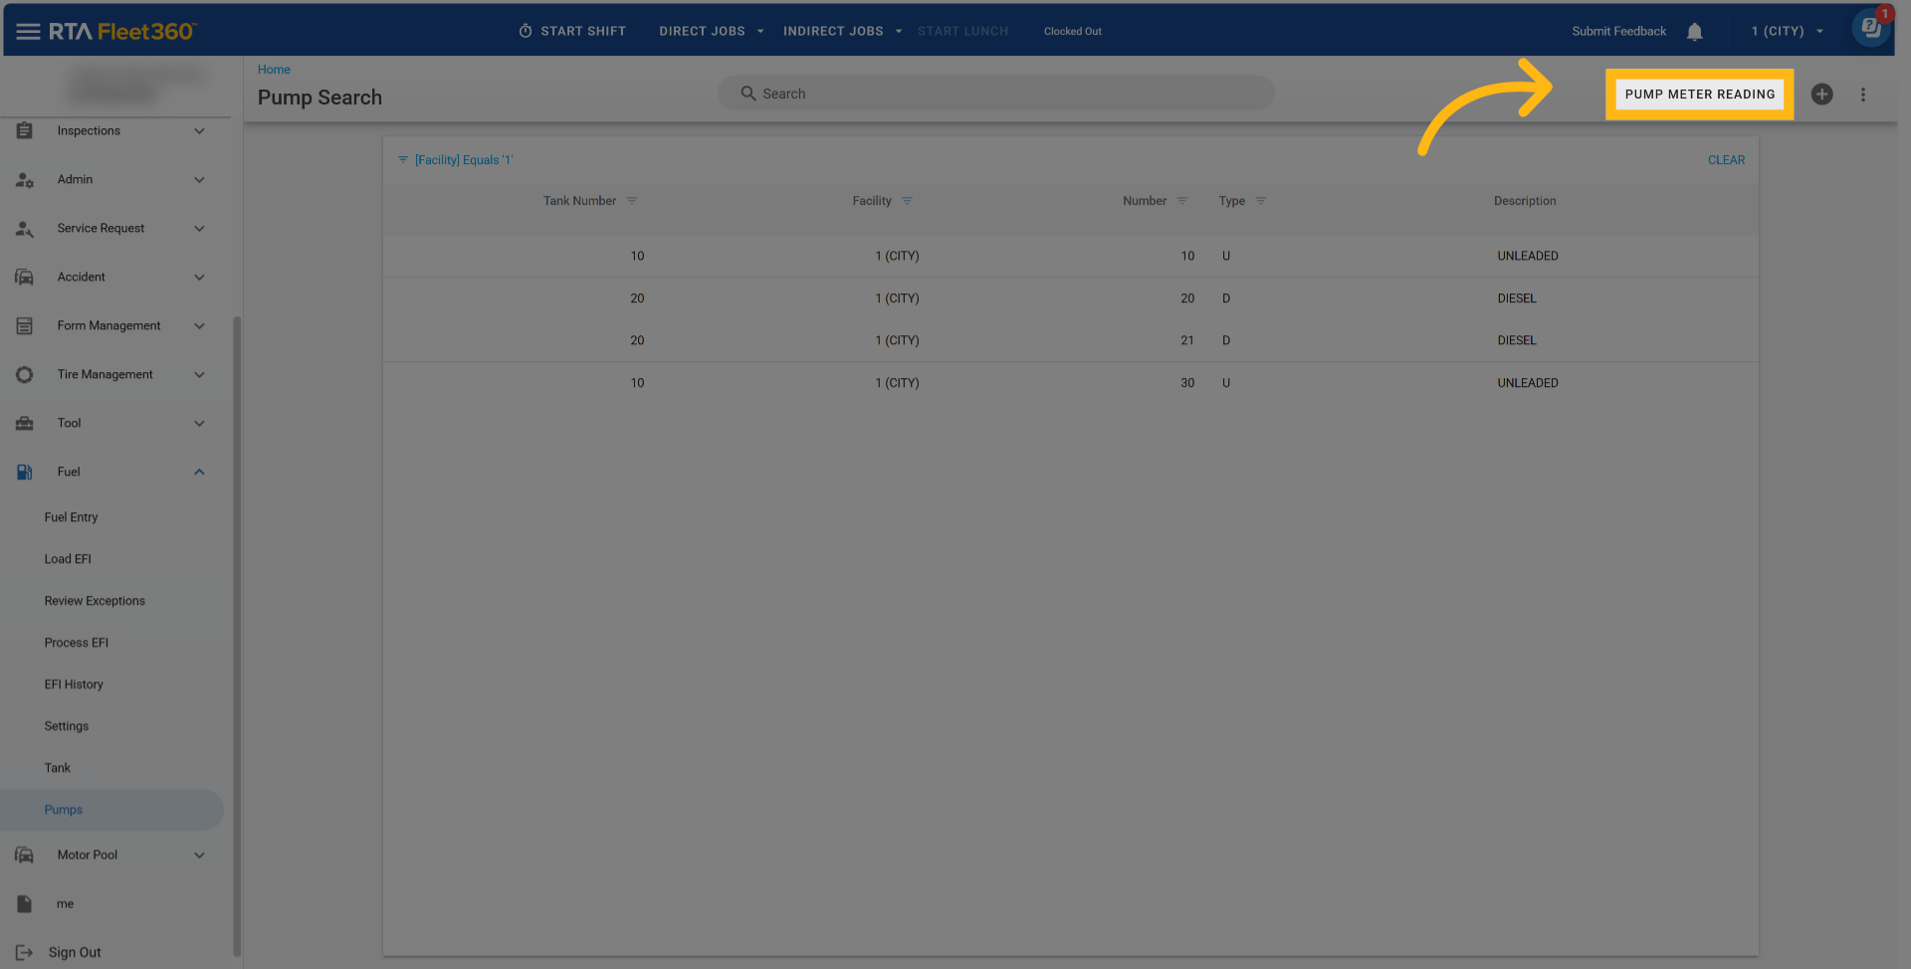Click the Number column filter icon
1911x969 pixels.
point(1181,201)
